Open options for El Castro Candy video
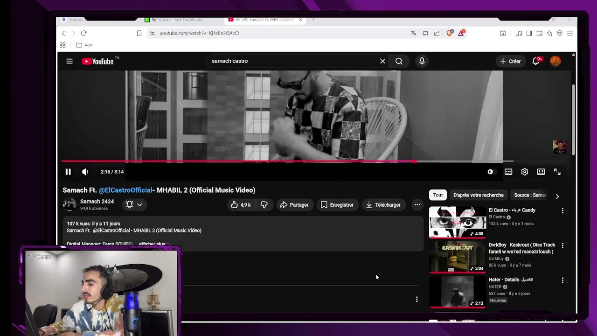 (562, 211)
